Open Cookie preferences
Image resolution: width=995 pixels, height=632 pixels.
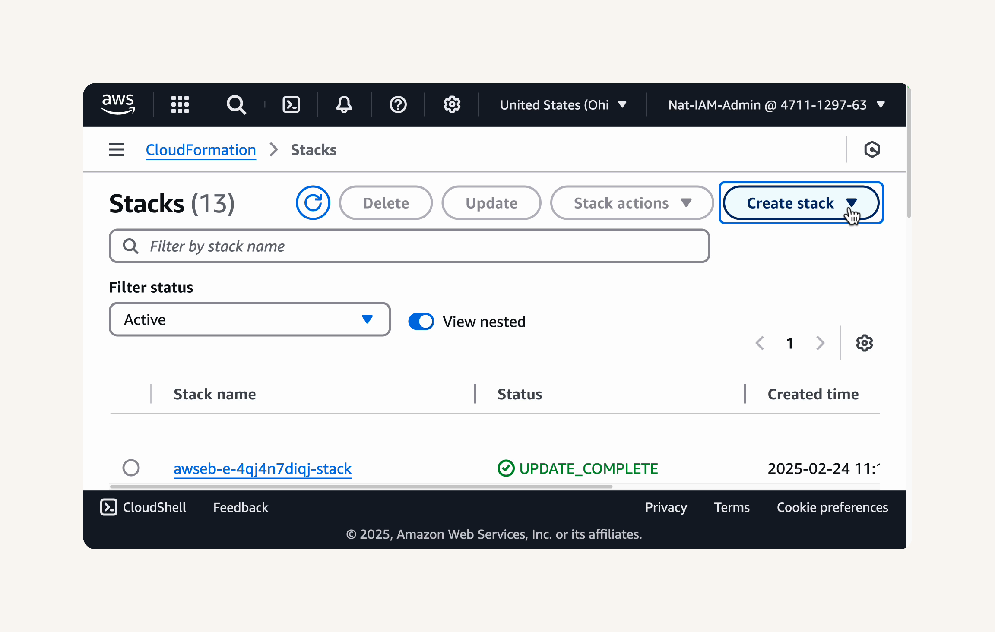832,507
